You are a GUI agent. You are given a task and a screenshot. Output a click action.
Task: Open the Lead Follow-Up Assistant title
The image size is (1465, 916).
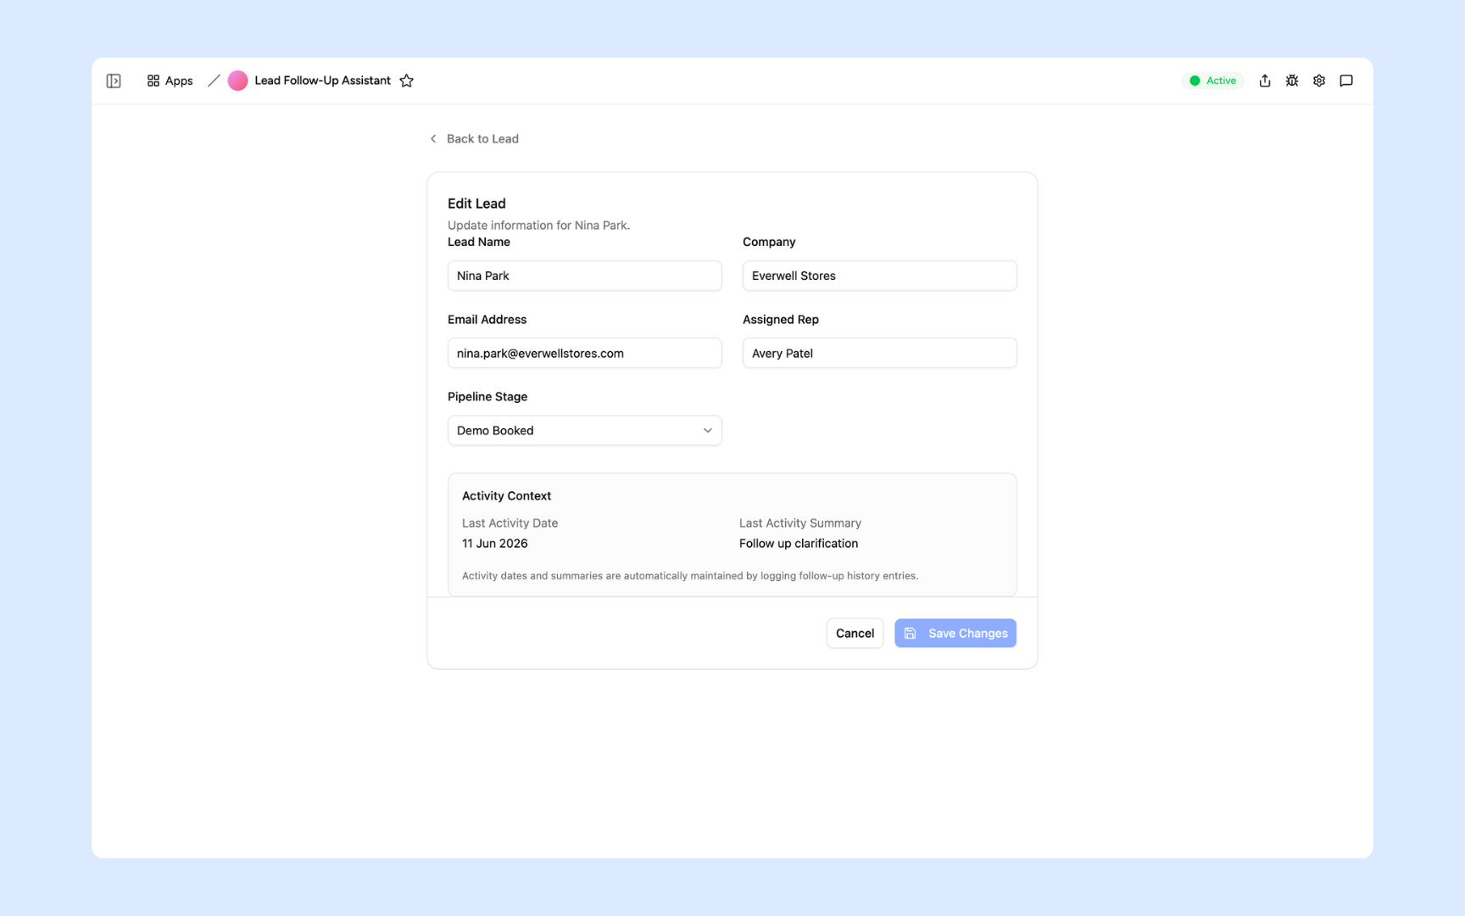tap(322, 81)
